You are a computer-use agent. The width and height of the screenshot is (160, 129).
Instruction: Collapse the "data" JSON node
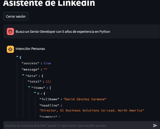click(23, 75)
